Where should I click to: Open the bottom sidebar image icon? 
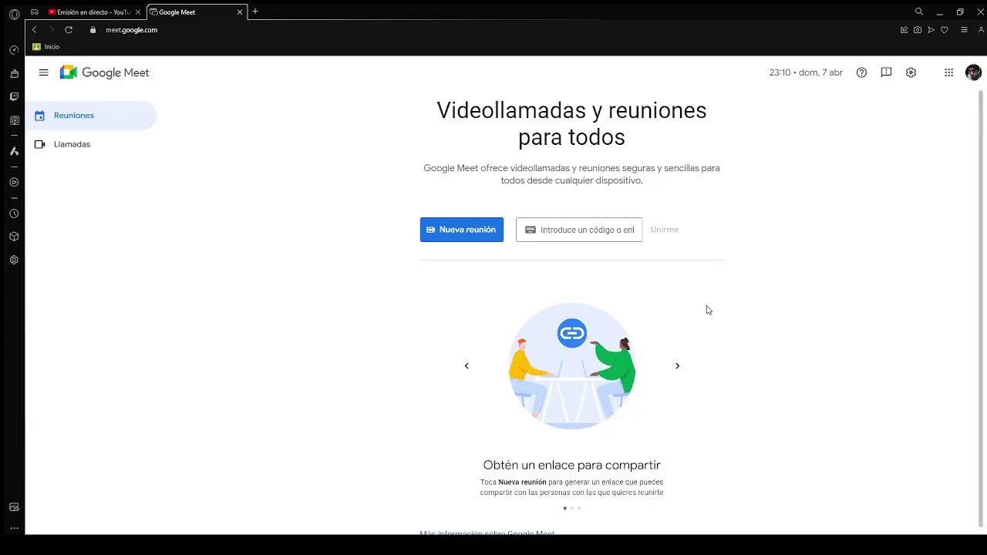pyautogui.click(x=14, y=507)
